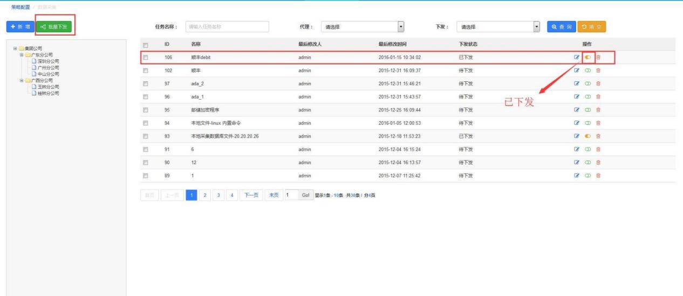683x296 pixels.
Task: Click the edit icon for ada_2 row
Action: point(577,83)
